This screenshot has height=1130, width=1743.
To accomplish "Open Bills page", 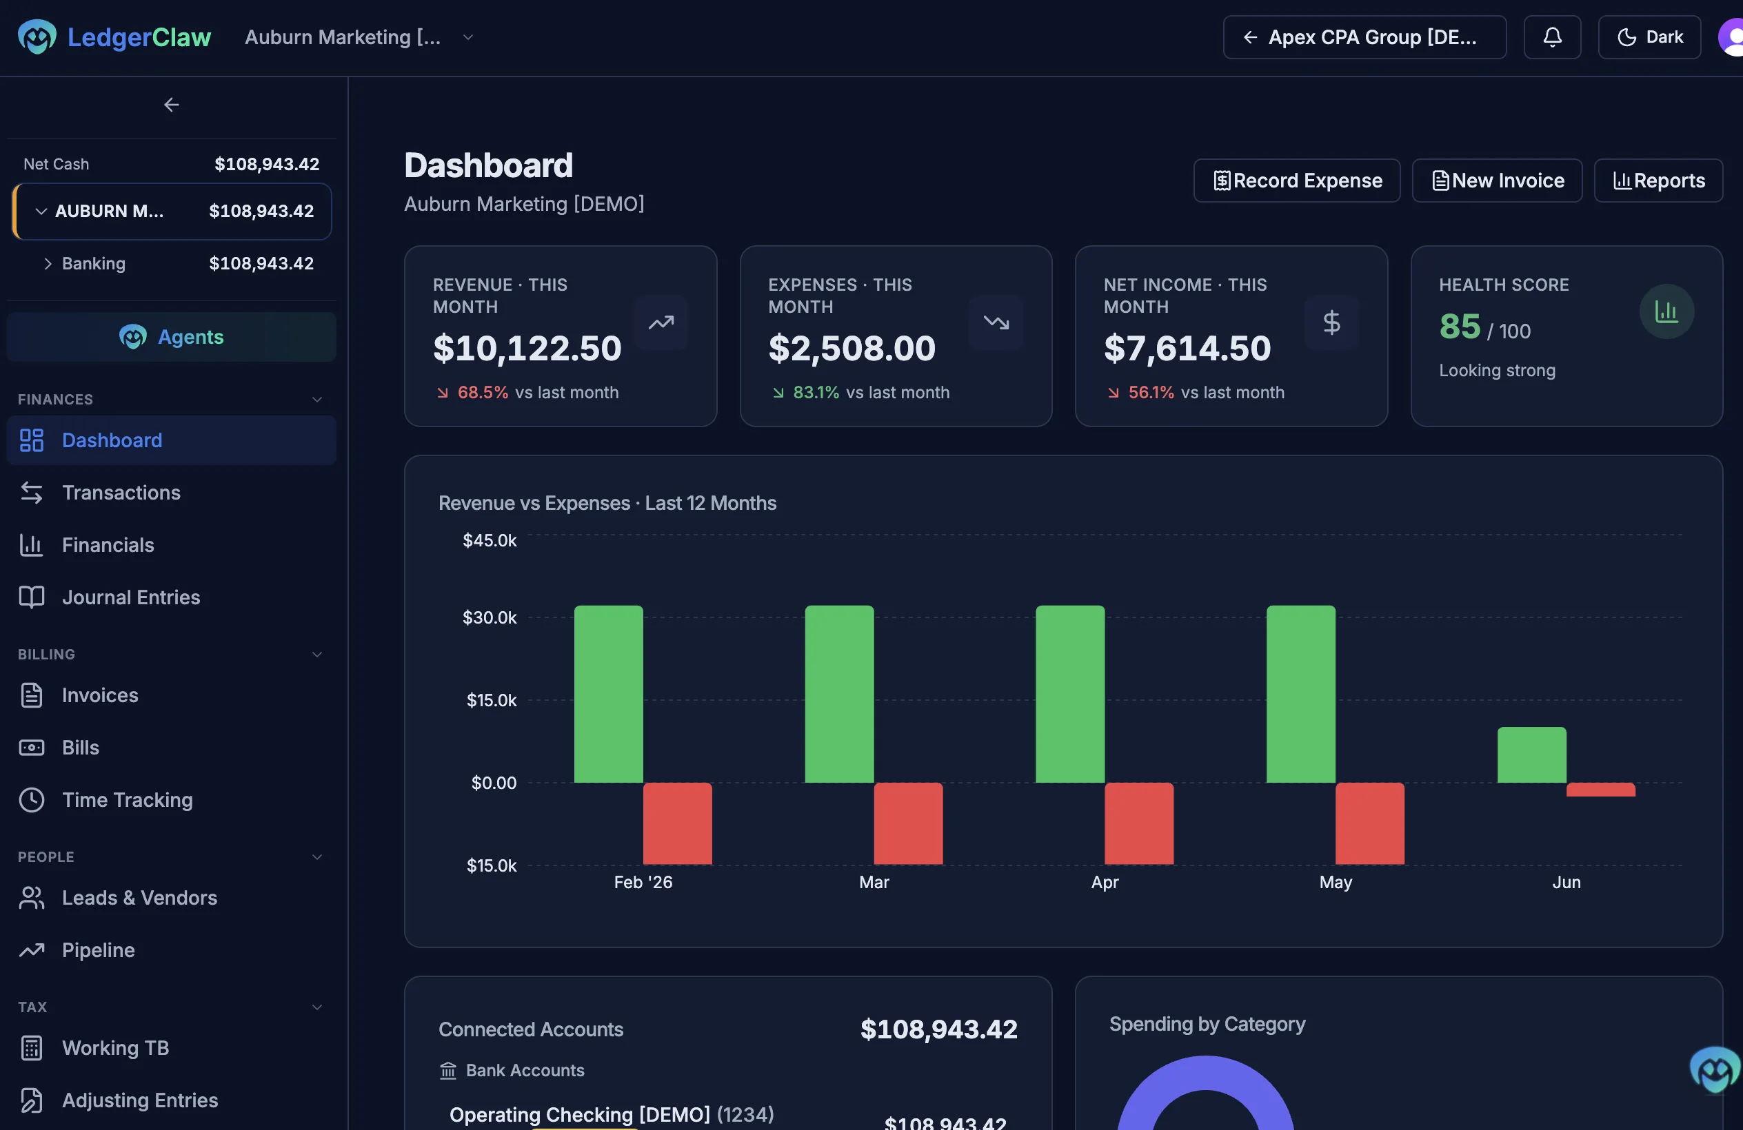I will 172,748.
